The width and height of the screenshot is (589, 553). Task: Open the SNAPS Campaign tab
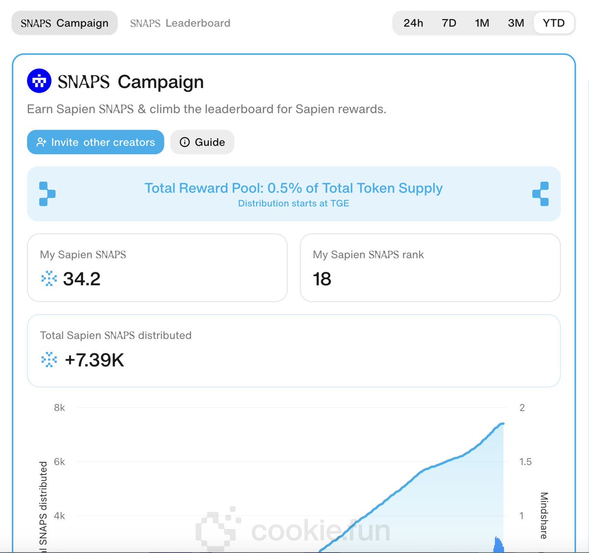64,23
